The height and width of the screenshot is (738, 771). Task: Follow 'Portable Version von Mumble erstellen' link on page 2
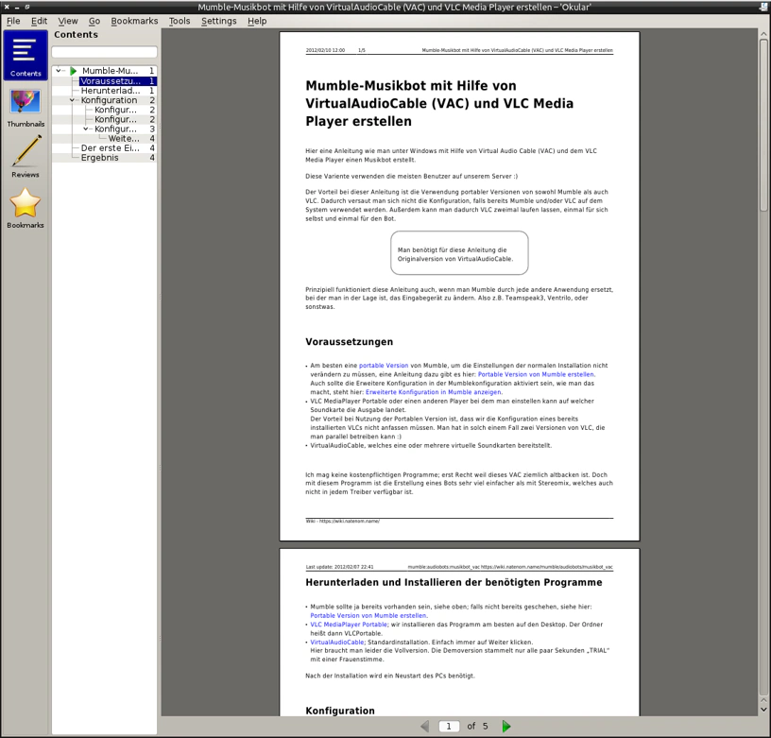click(368, 615)
